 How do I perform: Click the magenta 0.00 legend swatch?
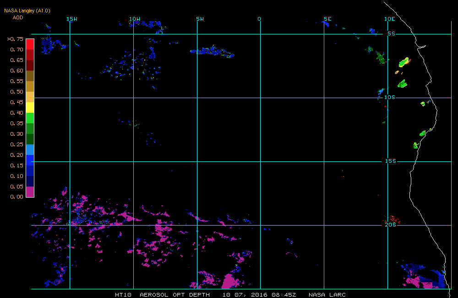pos(30,192)
